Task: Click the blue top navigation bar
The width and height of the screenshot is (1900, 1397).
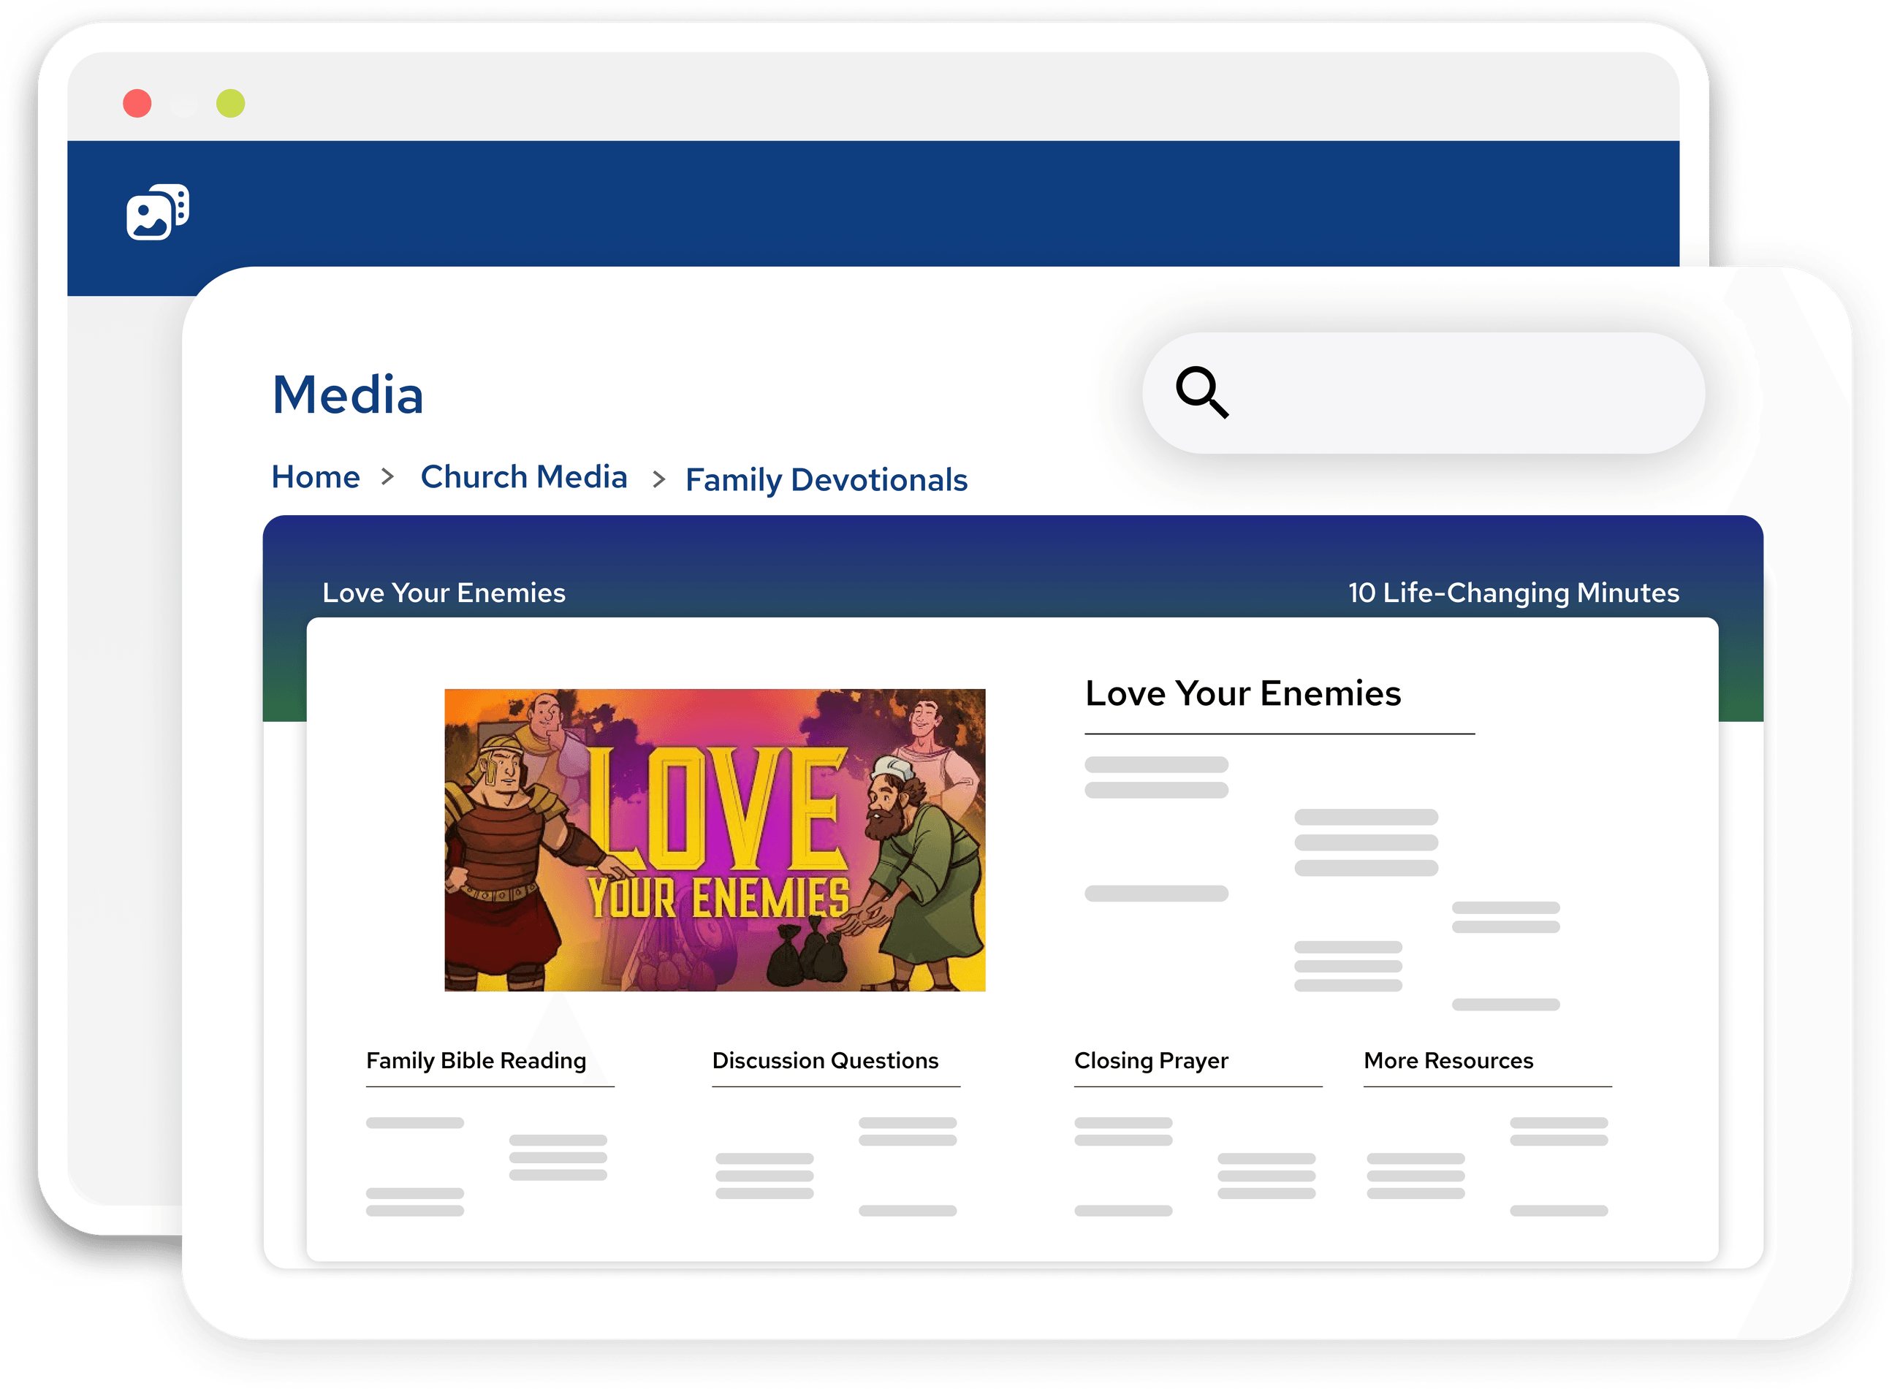Action: [x=930, y=203]
